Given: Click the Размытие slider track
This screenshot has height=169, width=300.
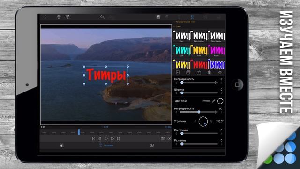Looking at the screenshot, I should (x=199, y=144).
